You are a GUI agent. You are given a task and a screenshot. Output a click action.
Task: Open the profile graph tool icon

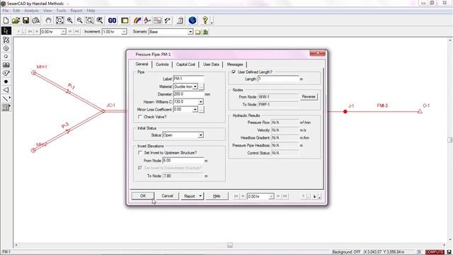coord(157,21)
